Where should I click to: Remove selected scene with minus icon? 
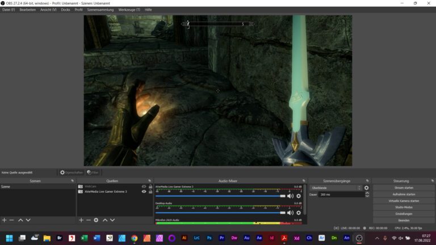[x=12, y=220]
